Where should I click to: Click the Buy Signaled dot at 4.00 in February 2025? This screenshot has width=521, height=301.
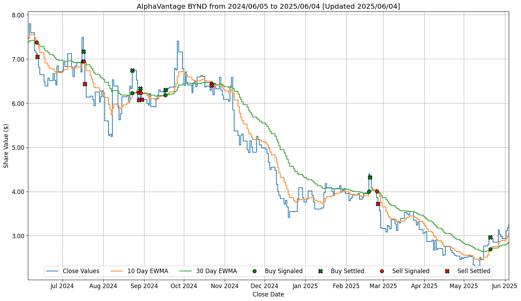point(369,192)
